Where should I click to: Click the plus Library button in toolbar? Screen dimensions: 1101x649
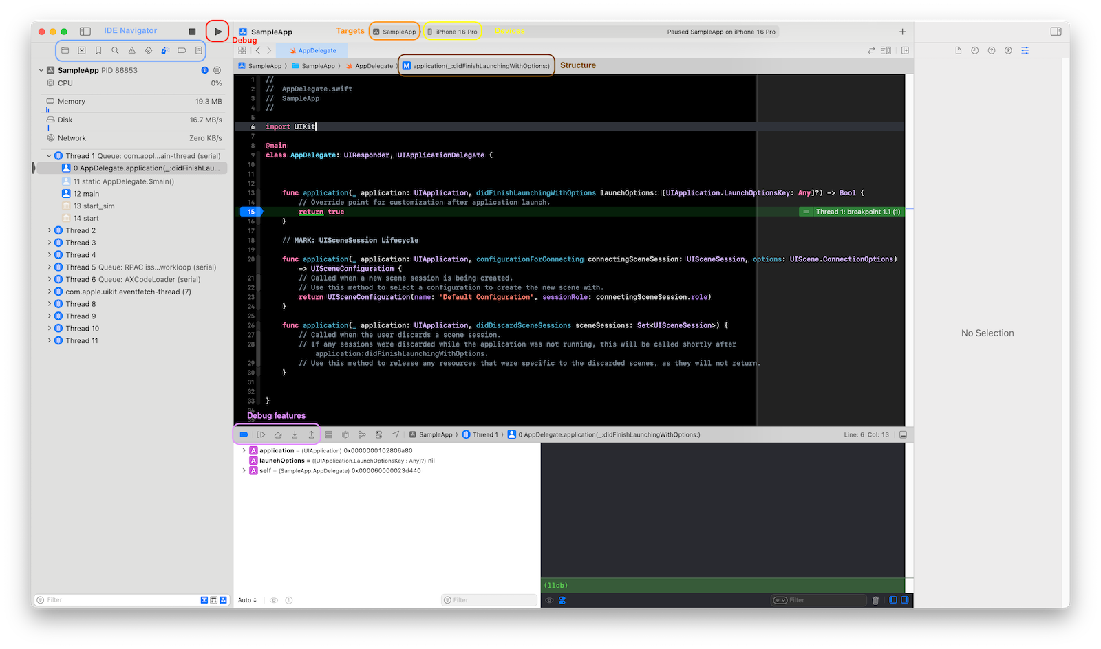(902, 32)
